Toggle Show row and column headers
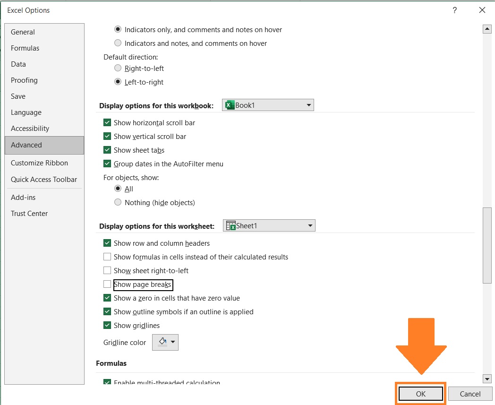The width and height of the screenshot is (495, 405). pos(107,243)
